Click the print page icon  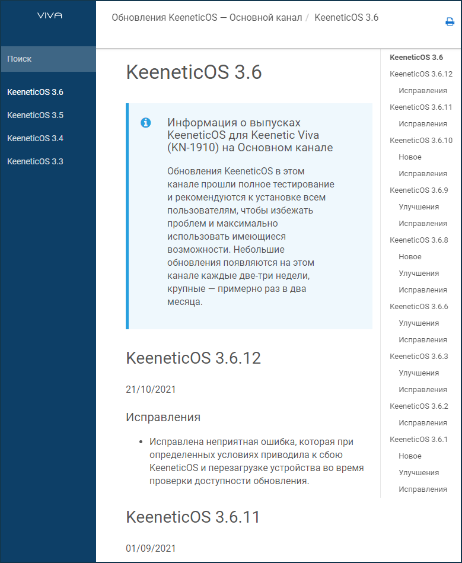coord(450,21)
